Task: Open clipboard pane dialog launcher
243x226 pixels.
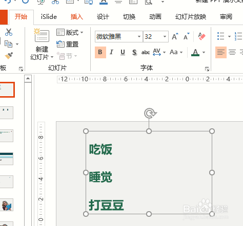Action: (x=21, y=69)
